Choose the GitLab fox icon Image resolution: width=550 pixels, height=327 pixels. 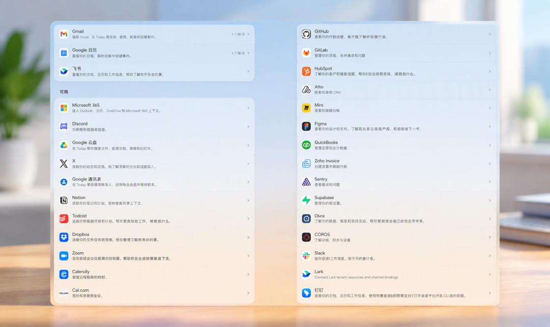(306, 53)
